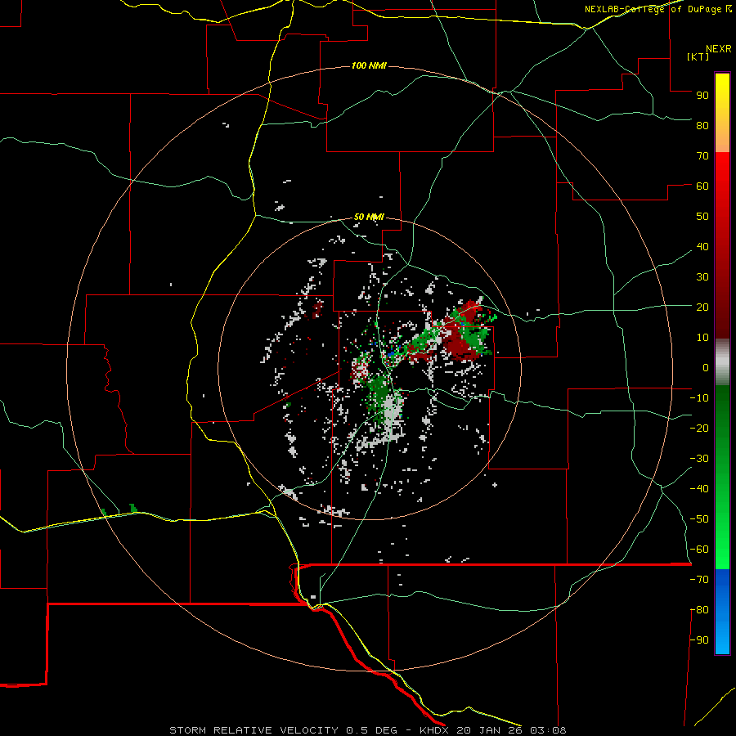Image resolution: width=736 pixels, height=736 pixels.
Task: Click the -90 knot scale label
Action: coord(699,640)
